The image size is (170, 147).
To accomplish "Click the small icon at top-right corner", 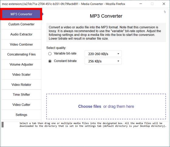I will 165,12.
